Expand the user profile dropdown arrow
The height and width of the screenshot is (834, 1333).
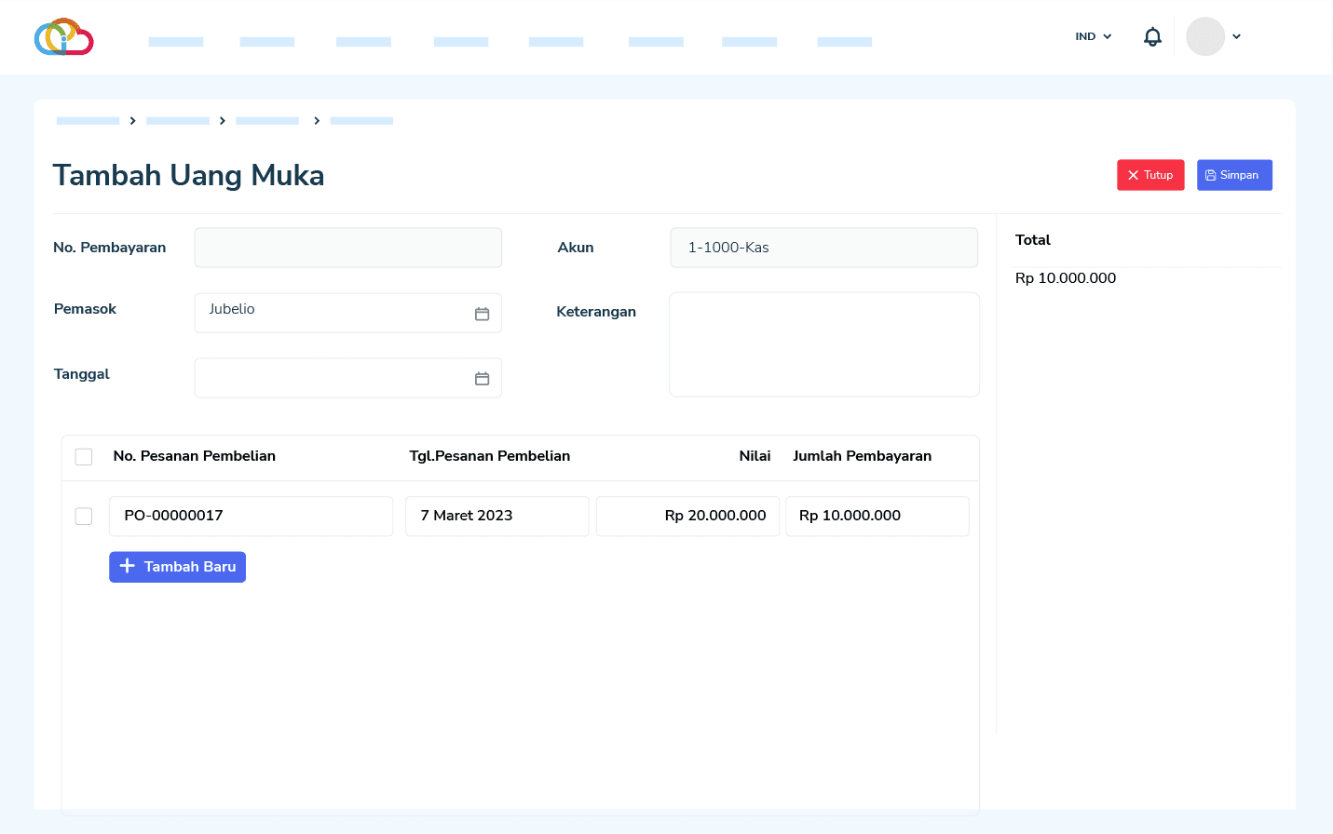pyautogui.click(x=1236, y=37)
